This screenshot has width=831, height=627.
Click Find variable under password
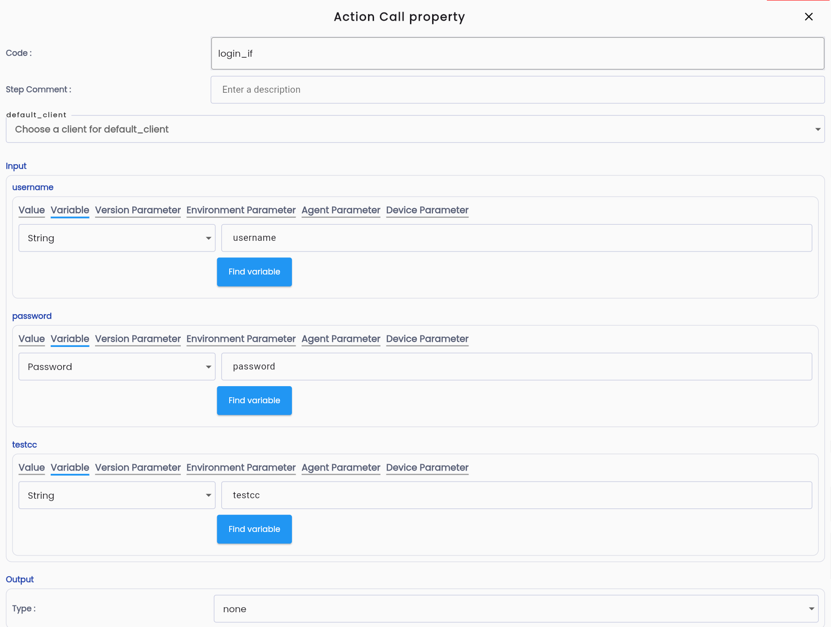click(x=255, y=400)
